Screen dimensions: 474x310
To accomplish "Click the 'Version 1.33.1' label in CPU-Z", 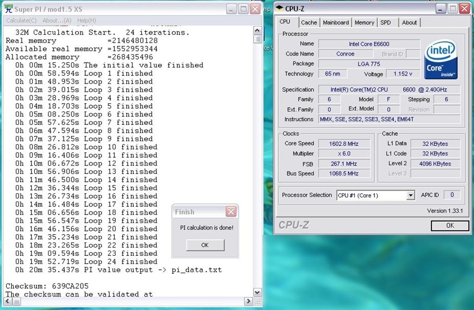I will point(445,211).
